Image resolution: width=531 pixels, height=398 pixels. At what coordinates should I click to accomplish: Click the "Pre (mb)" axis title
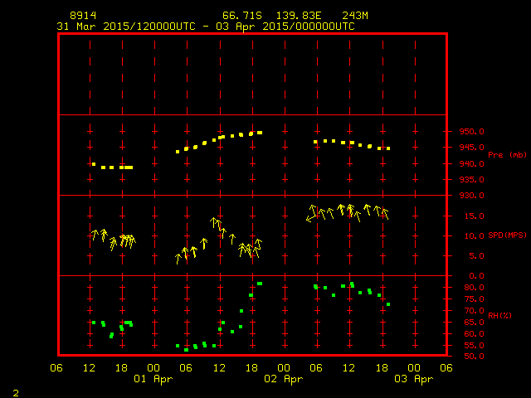point(507,155)
